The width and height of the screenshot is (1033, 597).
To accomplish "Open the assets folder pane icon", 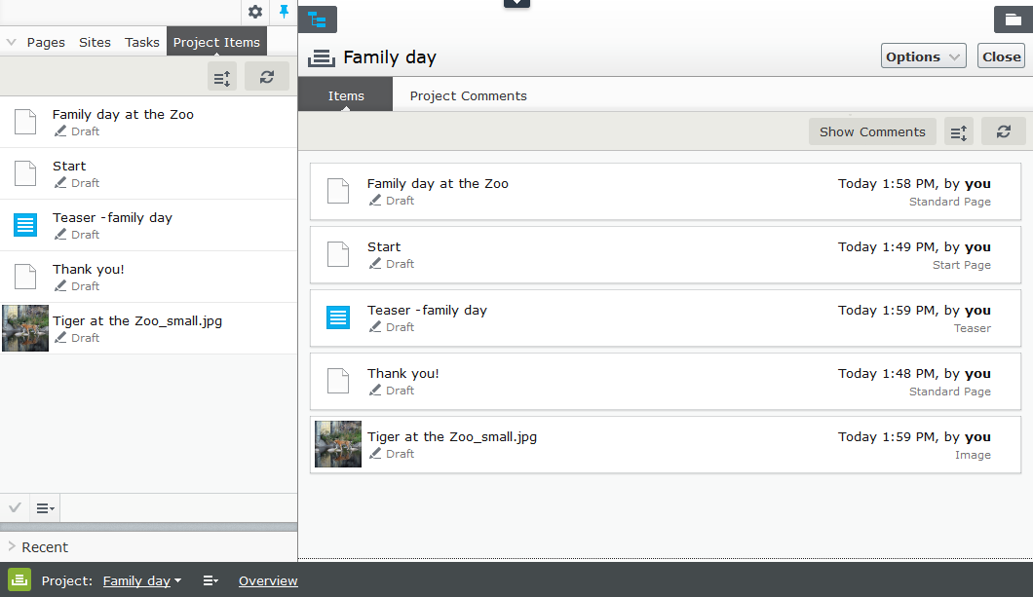I will [1013, 19].
